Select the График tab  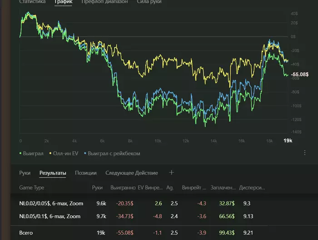[63, 2]
